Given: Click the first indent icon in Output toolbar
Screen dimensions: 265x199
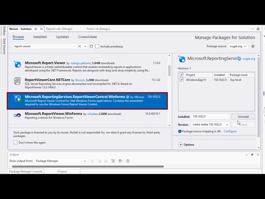Looking at the screenshot, I should pos(92,161).
